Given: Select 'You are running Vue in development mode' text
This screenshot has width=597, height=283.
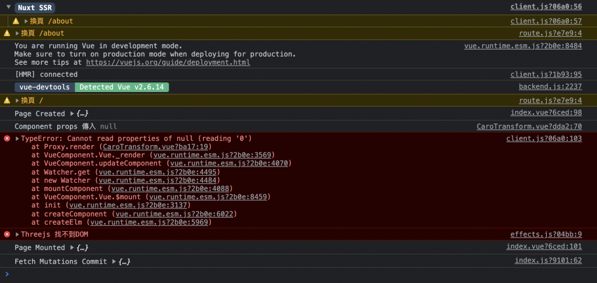Looking at the screenshot, I should click(99, 46).
